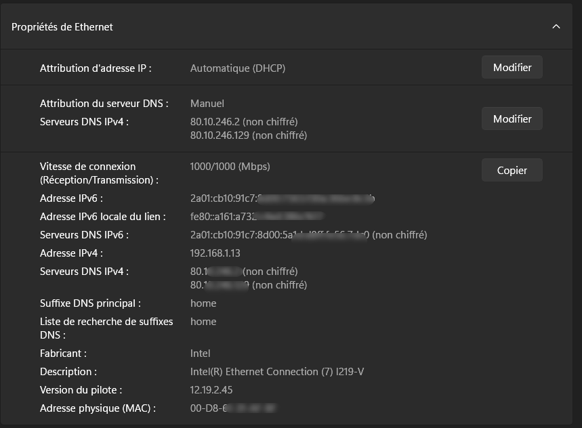Collapse the Propriétés de Ethernet section chevron
The height and width of the screenshot is (428, 582).
556,27
